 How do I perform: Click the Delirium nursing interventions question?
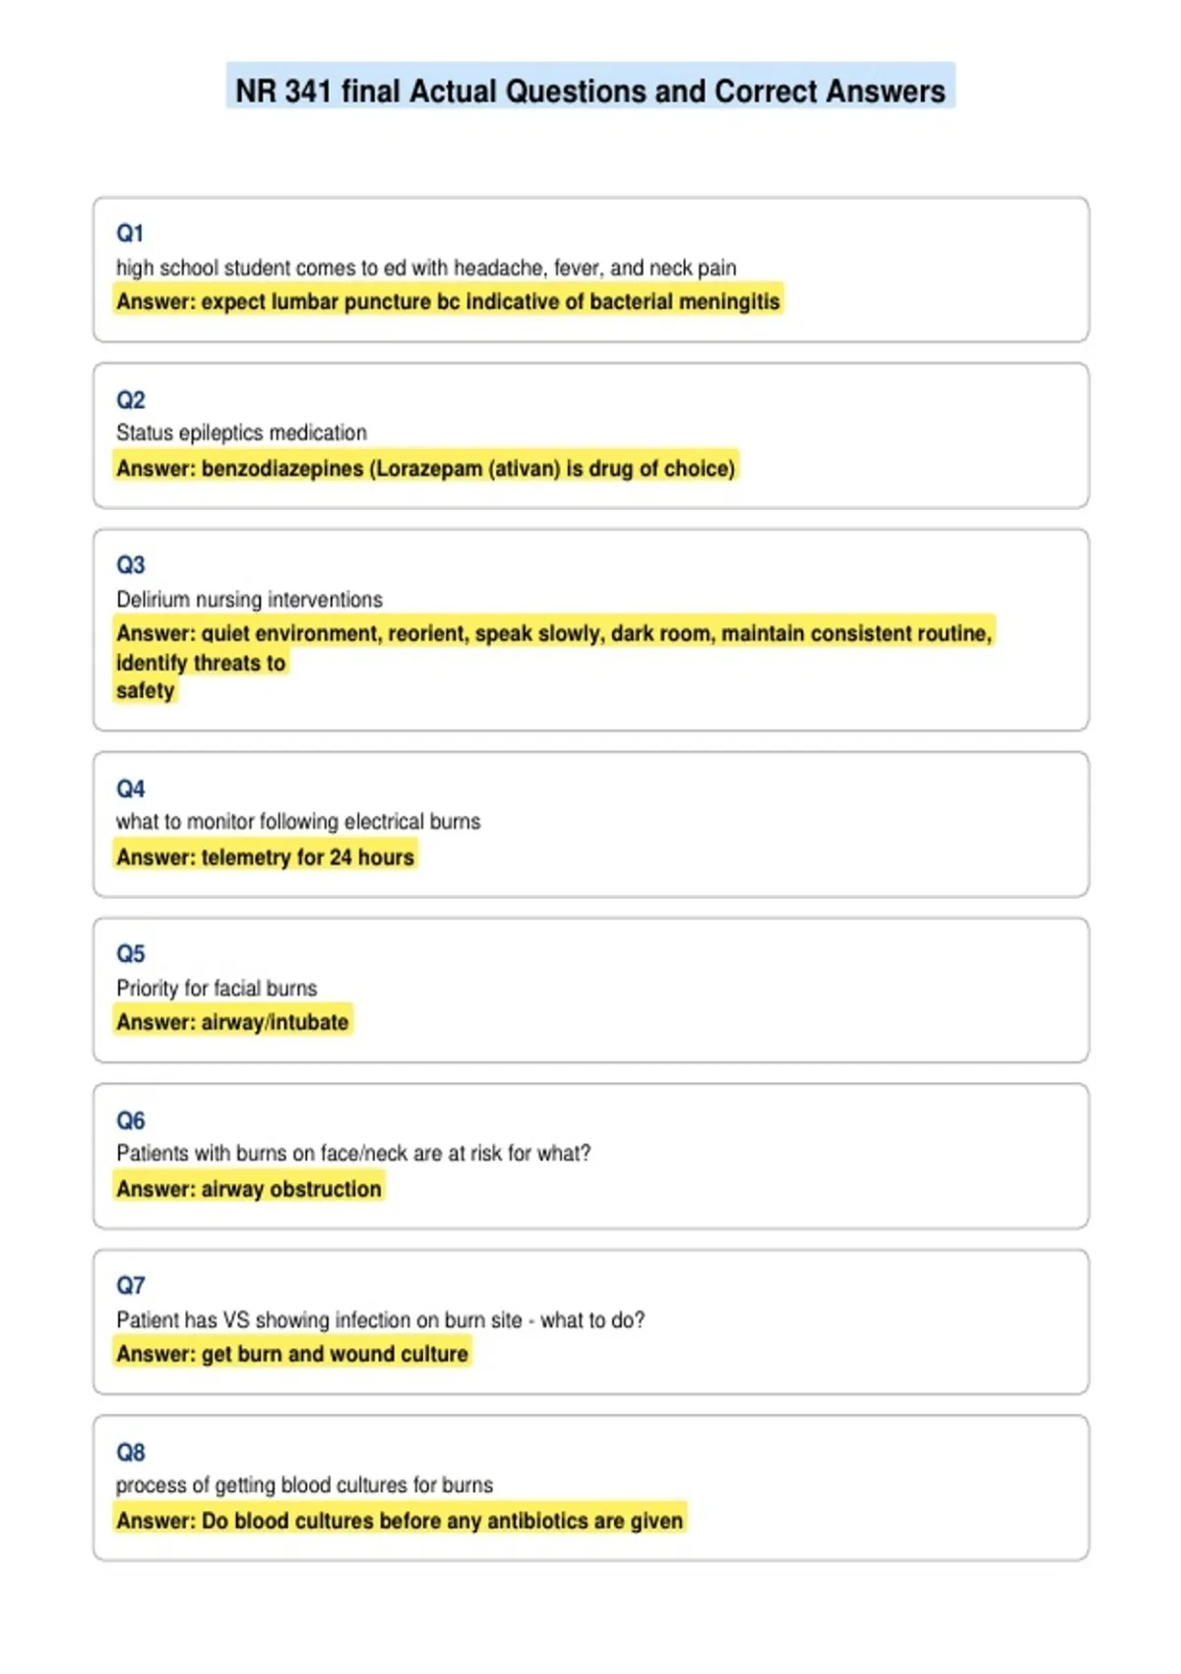(249, 600)
